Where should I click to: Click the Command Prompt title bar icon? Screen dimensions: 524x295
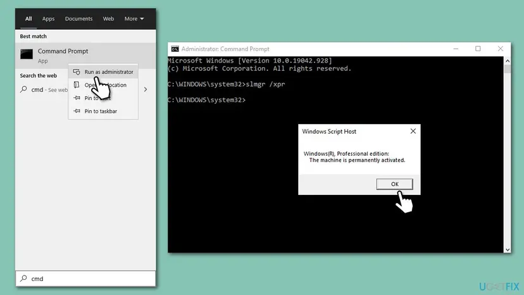[x=175, y=49]
